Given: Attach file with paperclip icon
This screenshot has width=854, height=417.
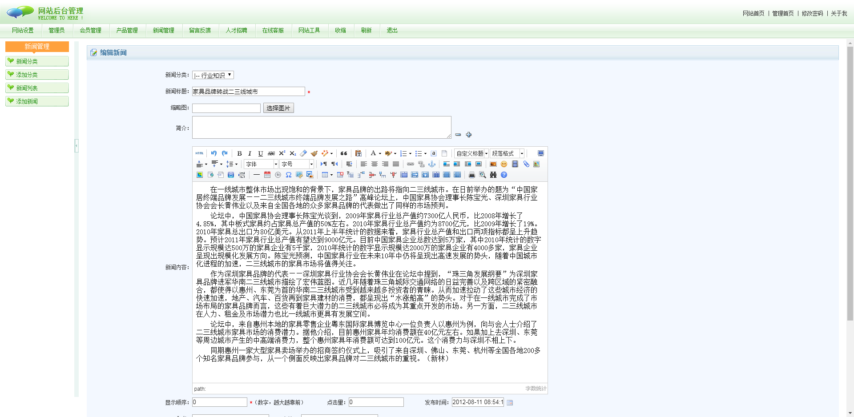Looking at the screenshot, I should click(526, 164).
